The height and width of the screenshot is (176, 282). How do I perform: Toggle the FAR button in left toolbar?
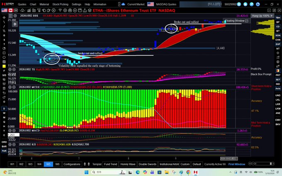(x=4, y=151)
